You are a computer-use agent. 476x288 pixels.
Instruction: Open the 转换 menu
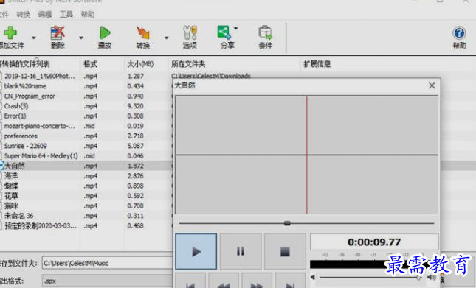point(24,14)
